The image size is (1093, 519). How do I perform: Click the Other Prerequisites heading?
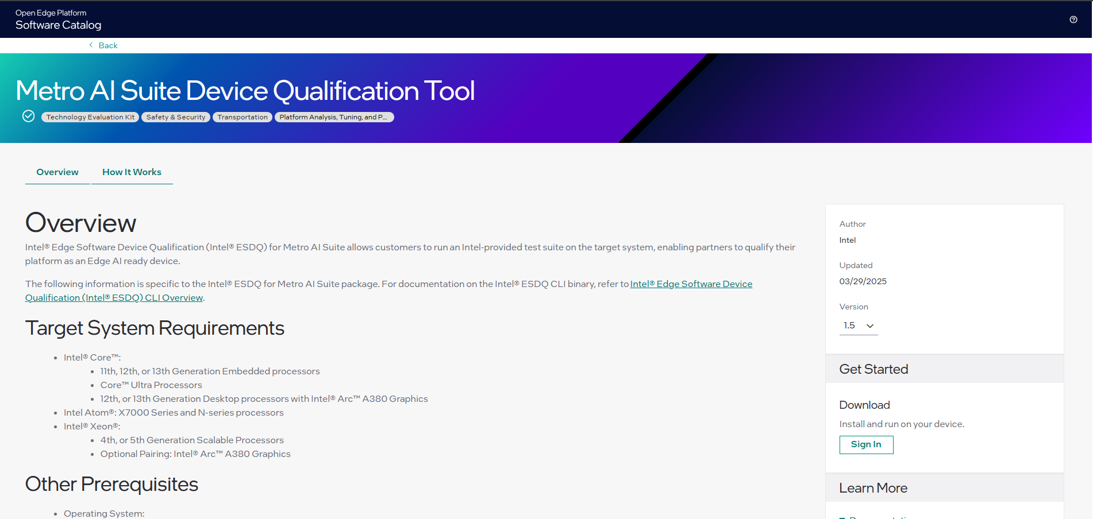click(x=111, y=485)
